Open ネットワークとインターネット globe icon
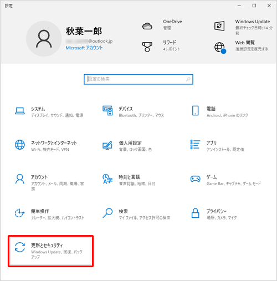The width and height of the screenshot is (277, 281). pos(20,145)
